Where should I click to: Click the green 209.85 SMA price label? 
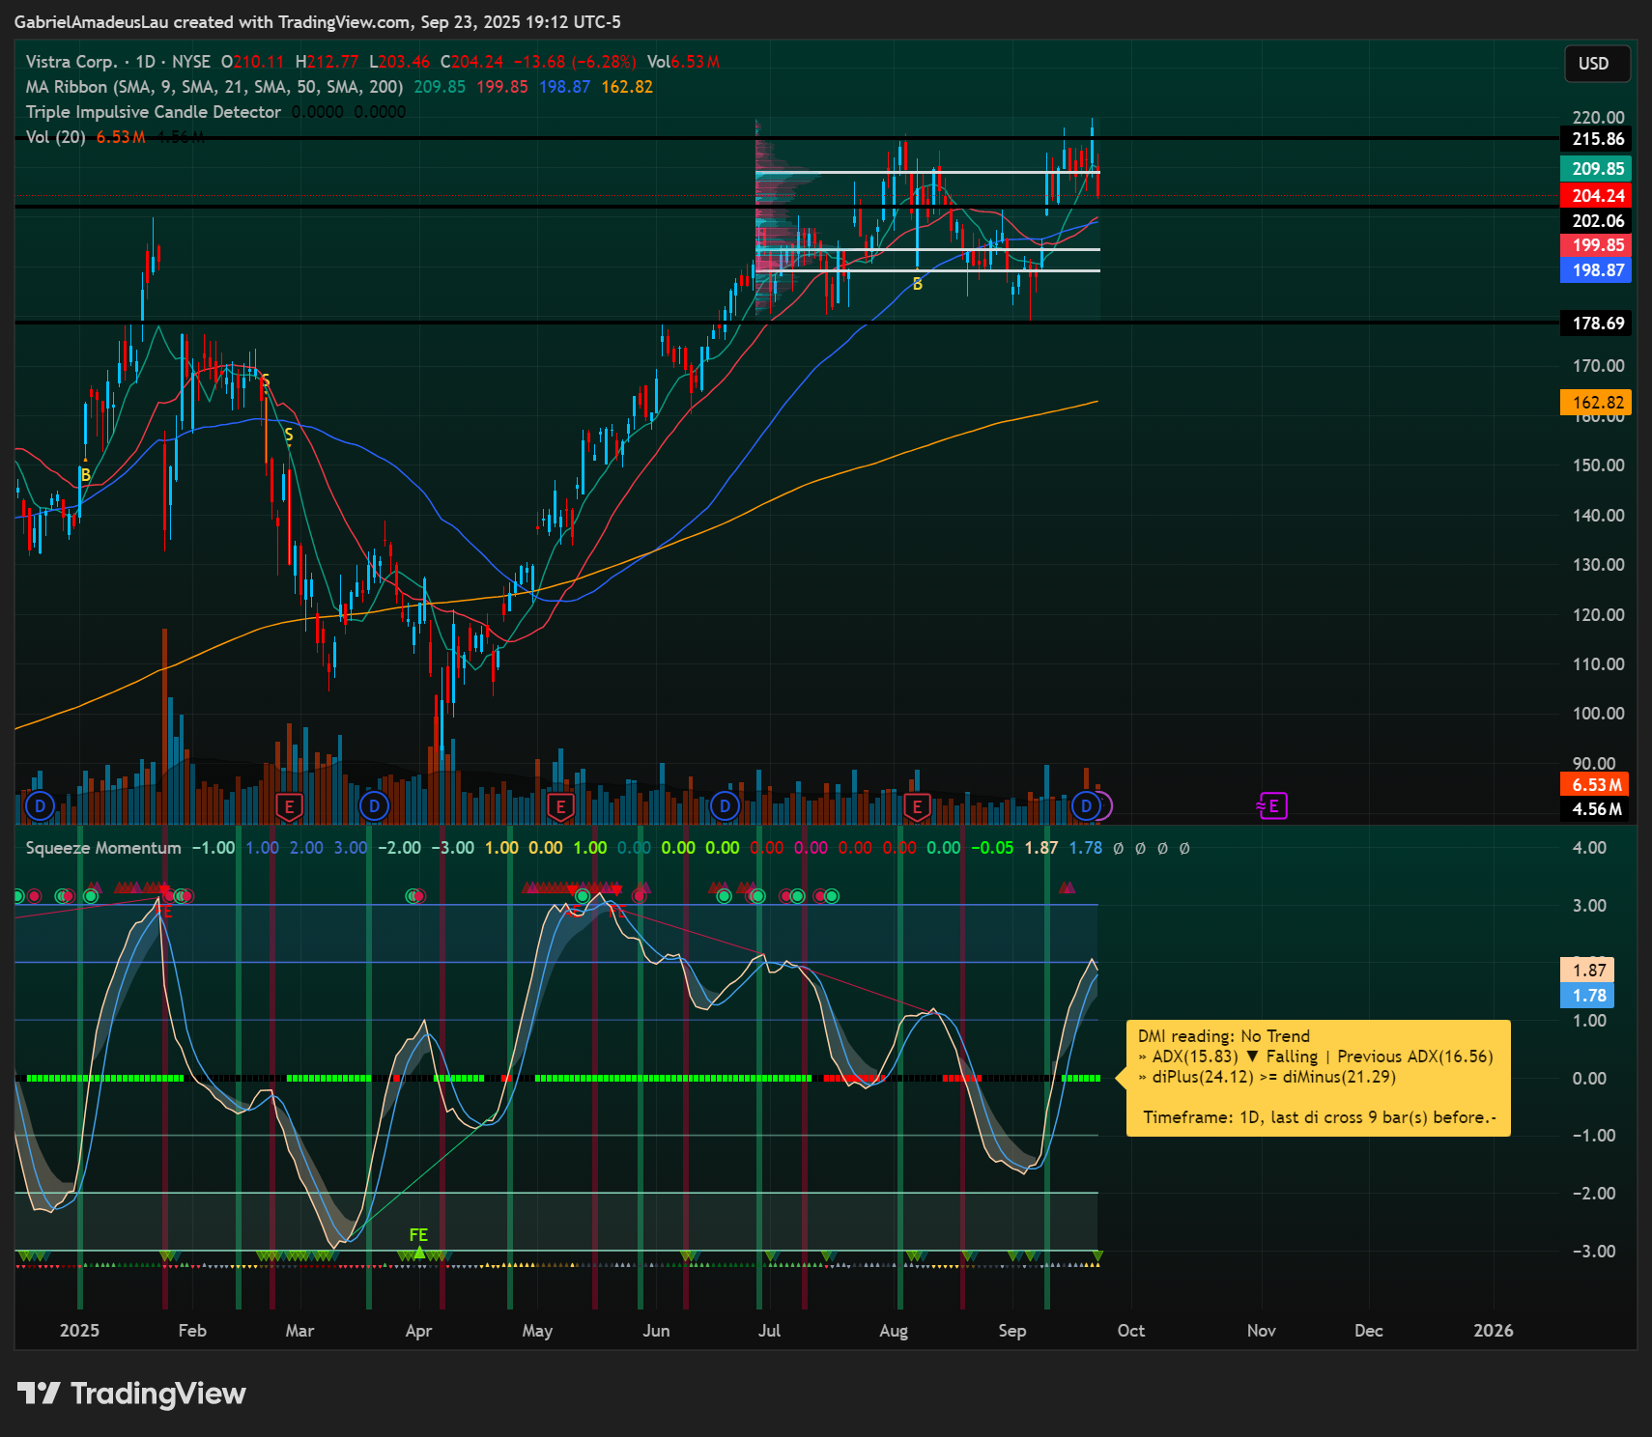click(x=1596, y=169)
